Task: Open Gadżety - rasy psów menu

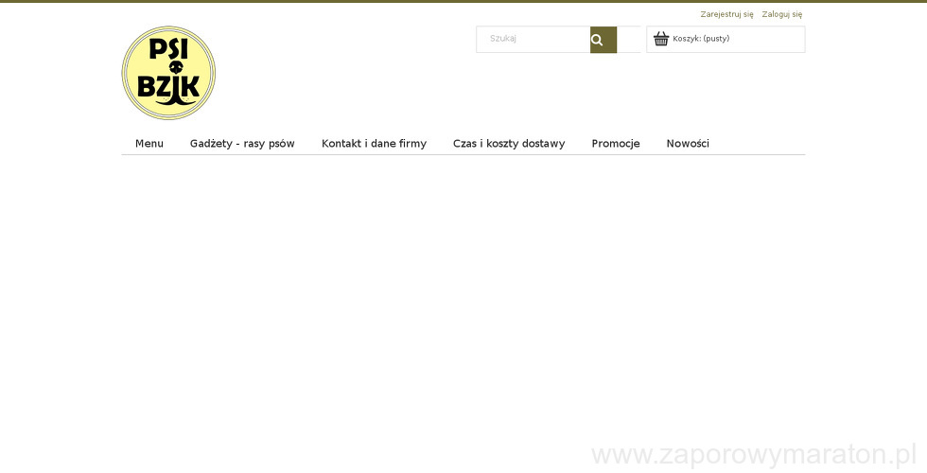Action: (242, 144)
